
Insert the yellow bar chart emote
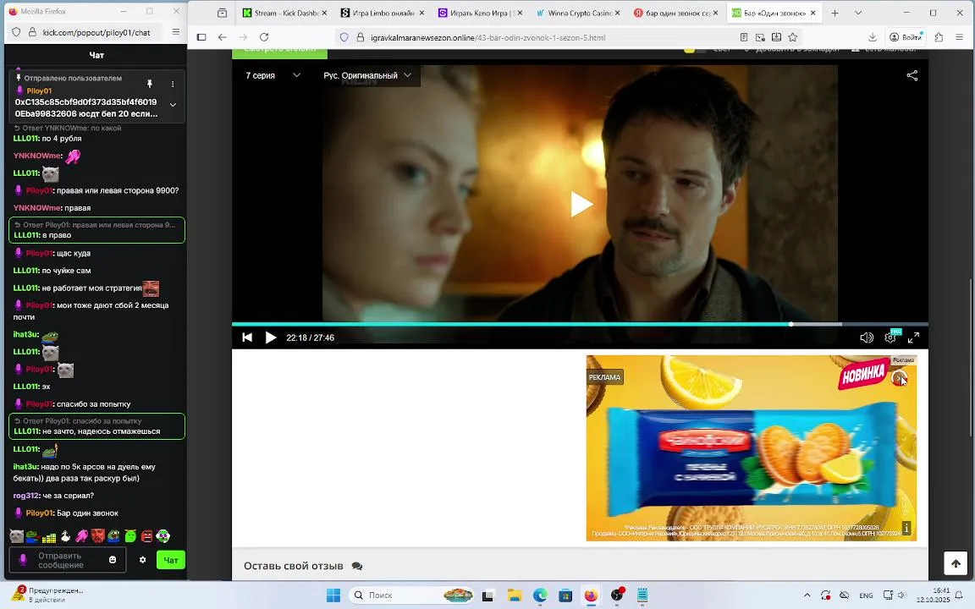pyautogui.click(x=49, y=536)
